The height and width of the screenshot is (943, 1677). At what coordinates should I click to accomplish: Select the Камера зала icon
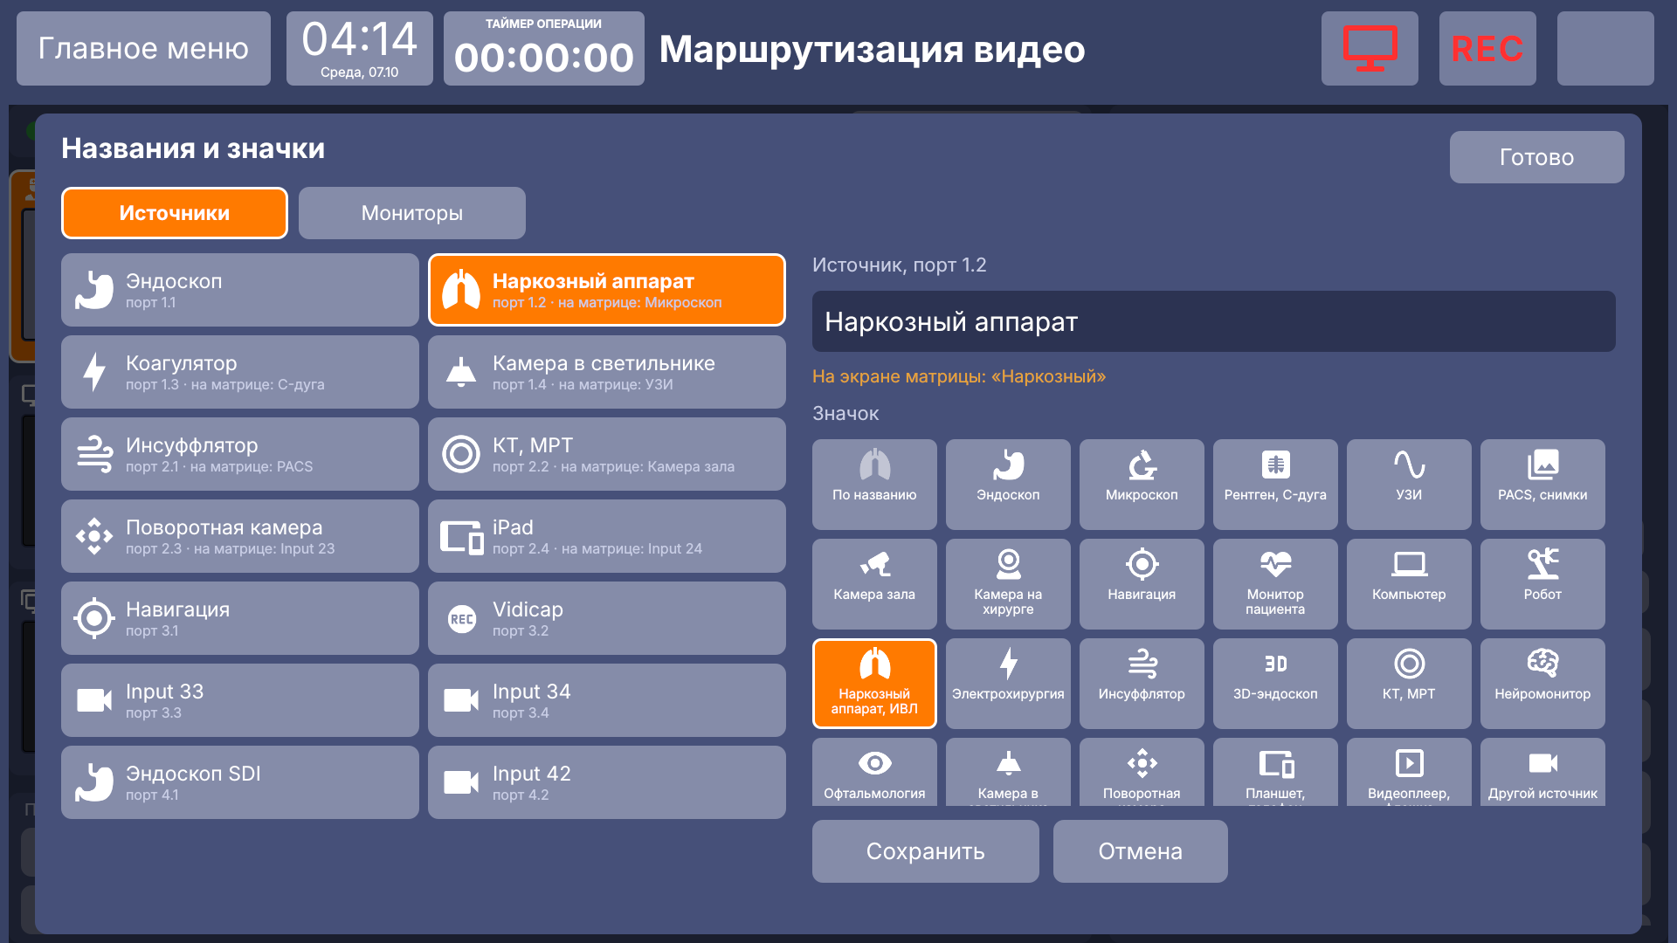click(874, 583)
